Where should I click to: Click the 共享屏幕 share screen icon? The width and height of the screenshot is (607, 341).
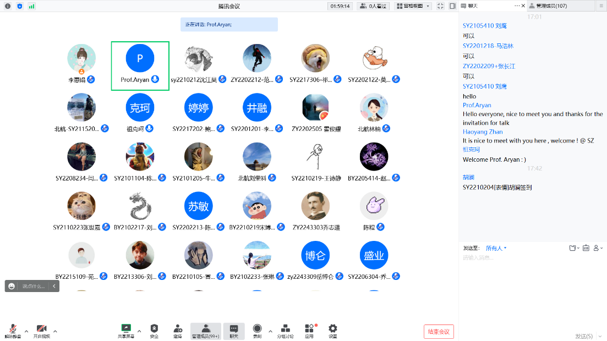coord(126,329)
